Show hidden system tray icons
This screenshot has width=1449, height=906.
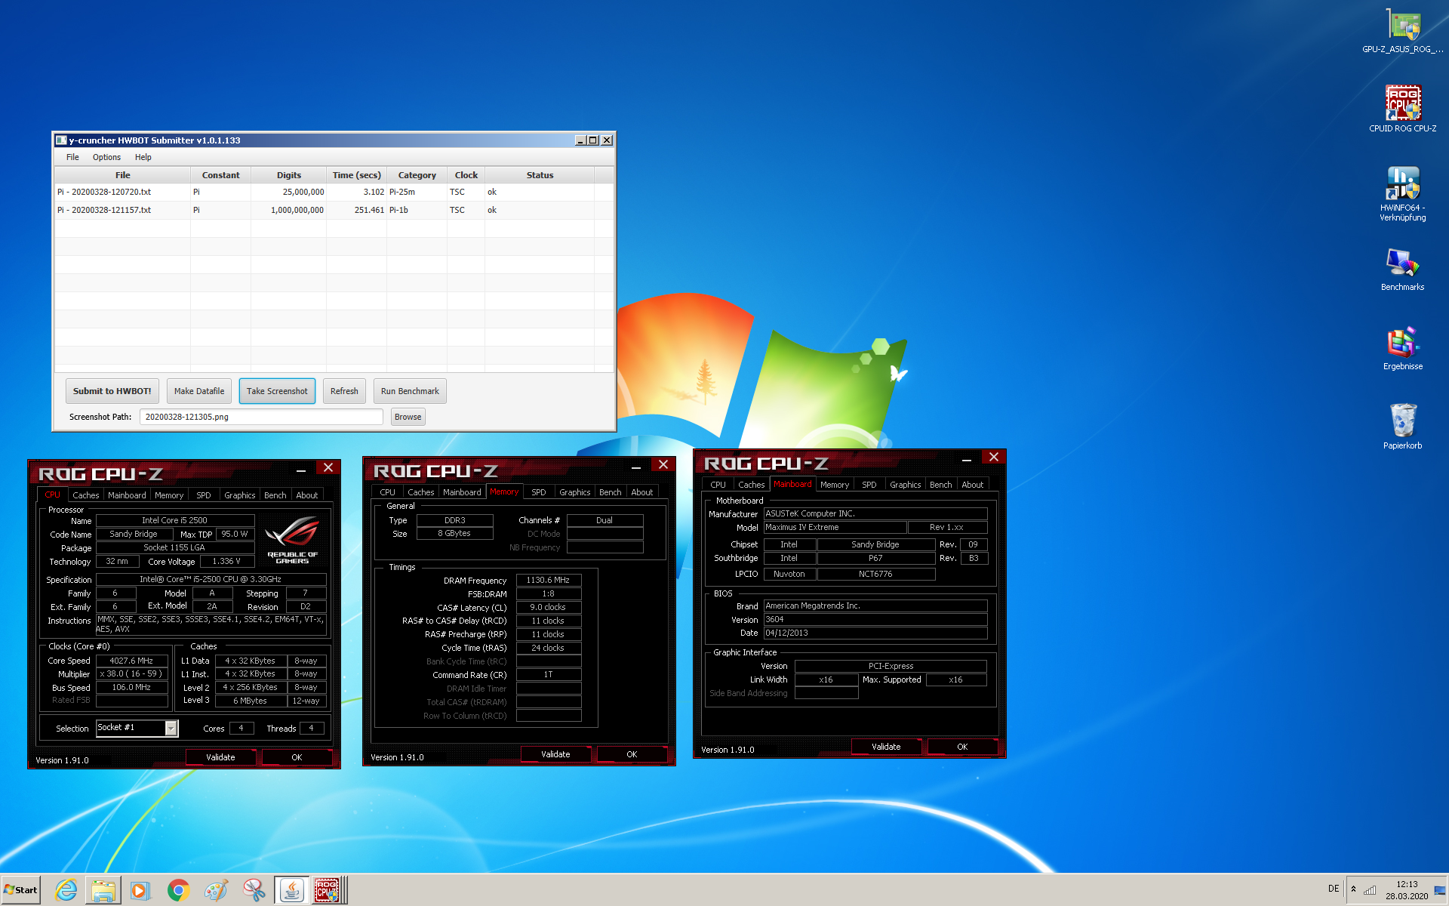coord(1353,889)
